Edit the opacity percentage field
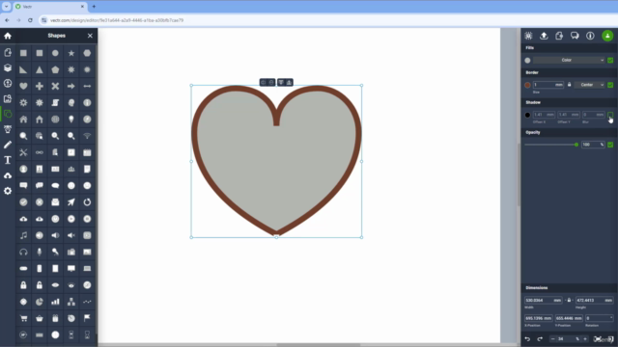This screenshot has height=347, width=618. [x=593, y=145]
